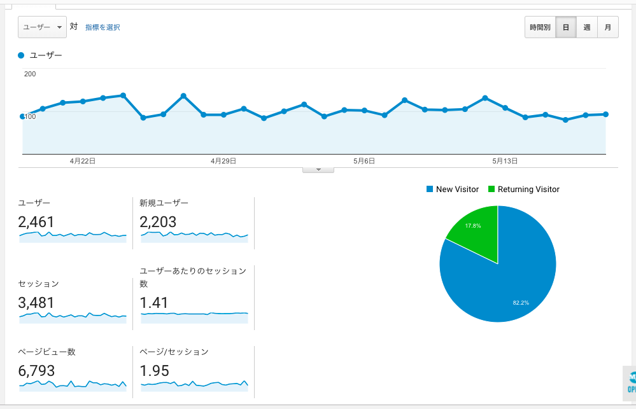Collapse the chart using the arrow handle
The width and height of the screenshot is (636, 409).
coord(319,170)
